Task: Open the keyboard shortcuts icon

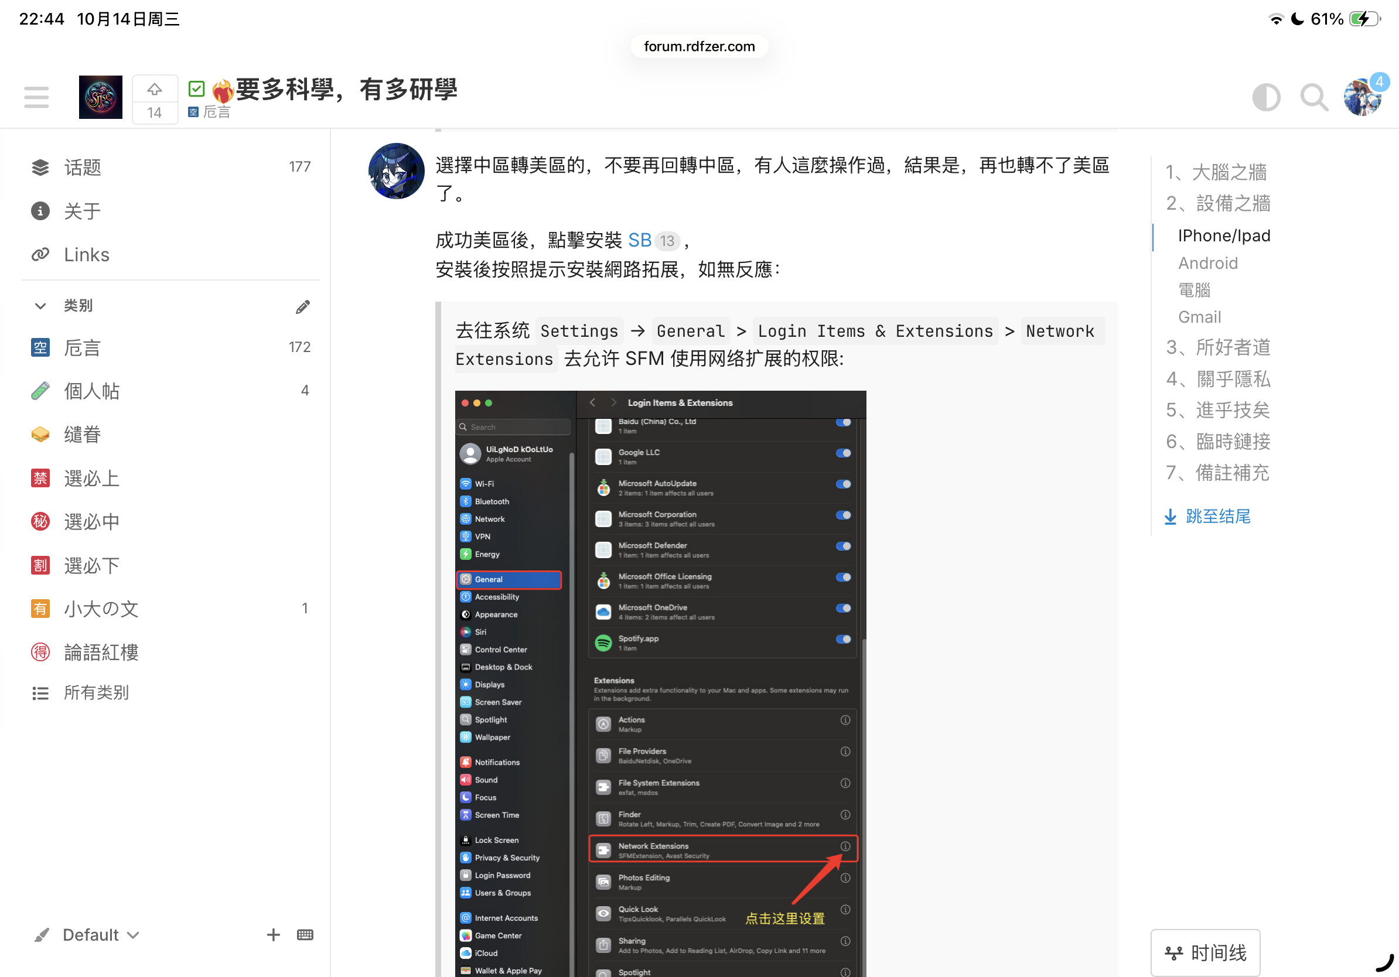Action: click(305, 935)
